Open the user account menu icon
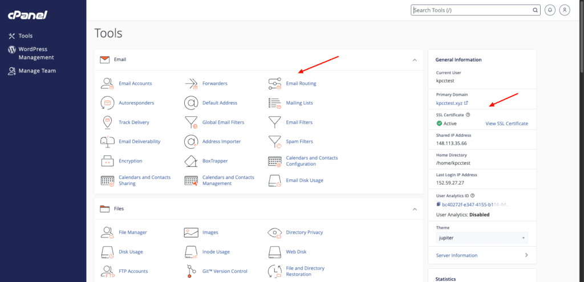584x282 pixels. pos(565,10)
